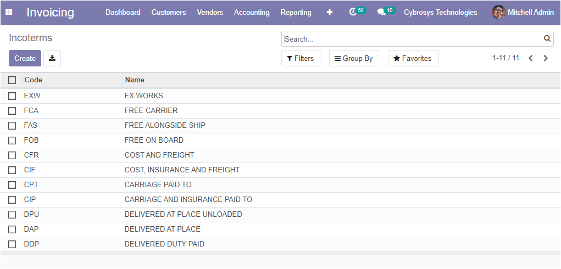Check the EXW row checkbox
This screenshot has height=269, width=561.
tap(12, 96)
